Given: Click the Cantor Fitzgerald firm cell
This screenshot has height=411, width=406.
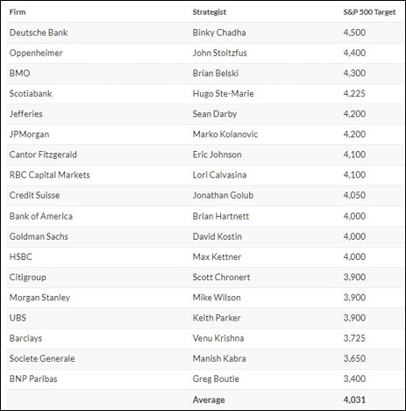Looking at the screenshot, I should pos(43,155).
